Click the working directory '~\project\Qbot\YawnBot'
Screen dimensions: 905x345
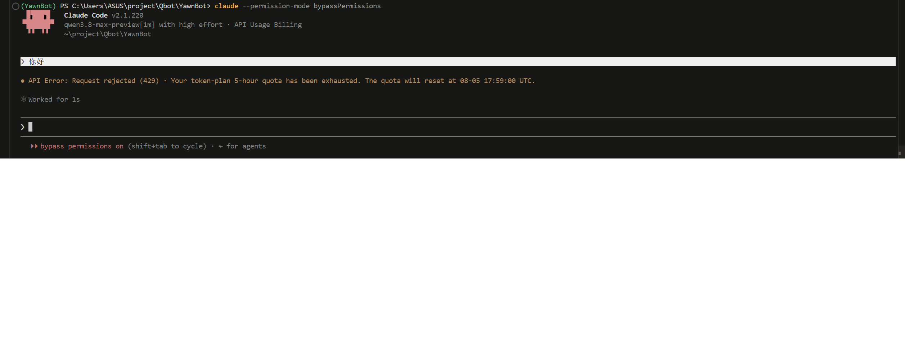pyautogui.click(x=108, y=34)
